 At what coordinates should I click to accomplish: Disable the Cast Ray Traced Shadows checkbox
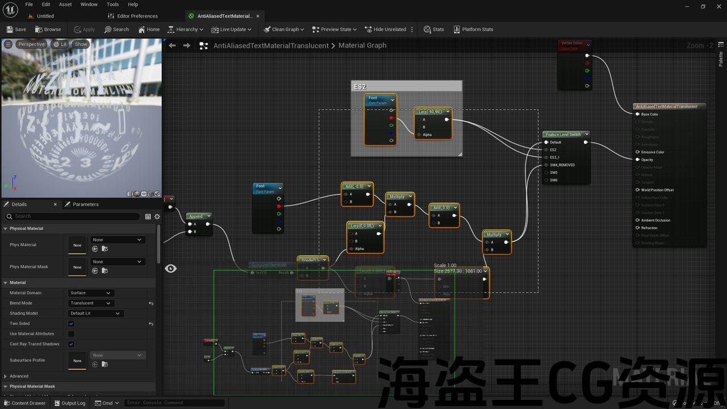(71, 344)
